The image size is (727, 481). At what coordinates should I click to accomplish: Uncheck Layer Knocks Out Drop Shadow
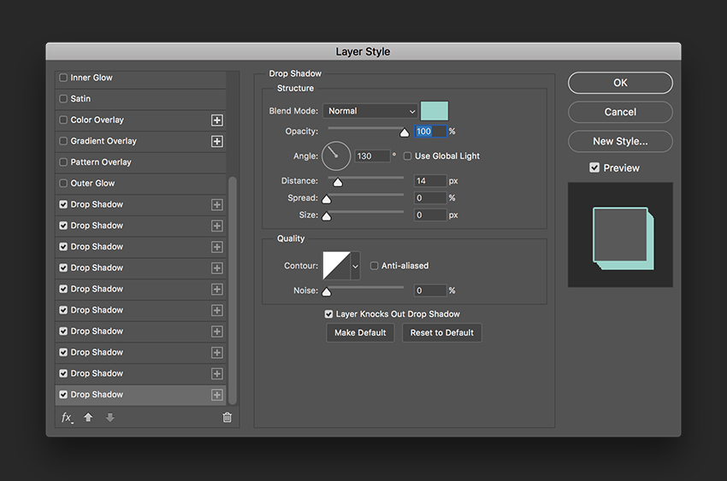click(329, 314)
